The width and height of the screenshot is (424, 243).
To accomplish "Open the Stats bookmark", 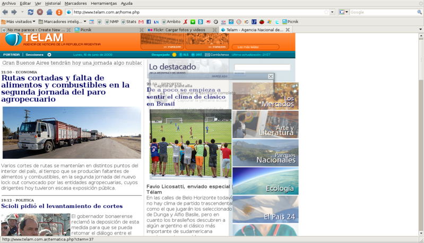I will [129, 22].
